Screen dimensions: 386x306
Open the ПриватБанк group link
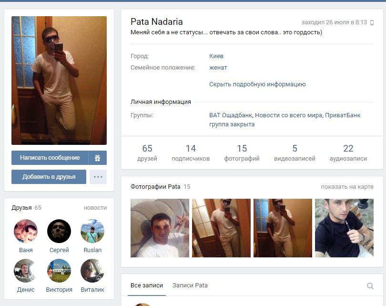[x=343, y=115]
